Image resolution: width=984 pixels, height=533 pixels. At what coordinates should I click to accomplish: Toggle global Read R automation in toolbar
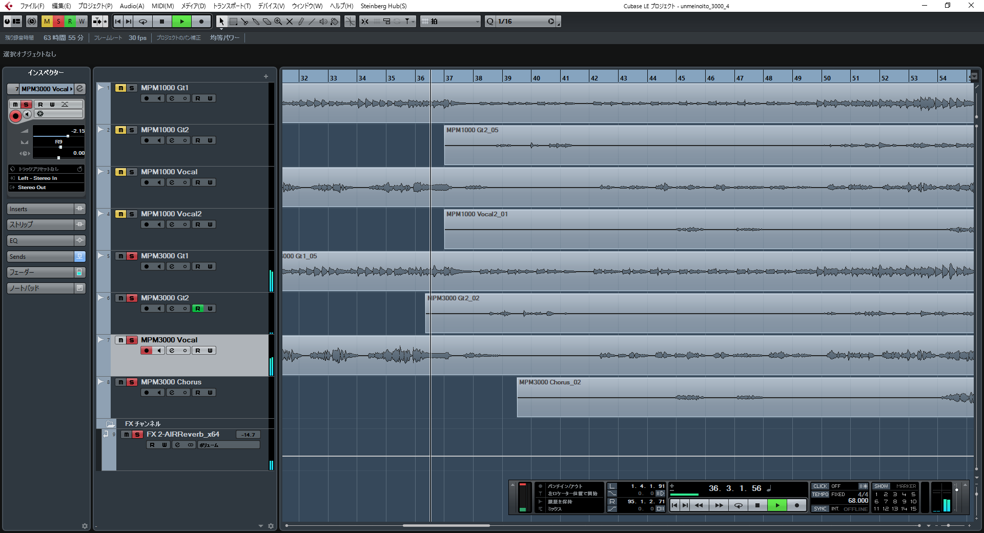(70, 22)
